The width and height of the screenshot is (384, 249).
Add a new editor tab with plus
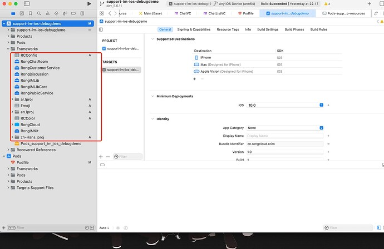(370, 4)
